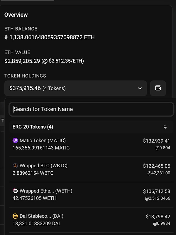Click the $132,939.41 MATIC value
Viewport: 176px width, 235px height.
click(x=156, y=141)
